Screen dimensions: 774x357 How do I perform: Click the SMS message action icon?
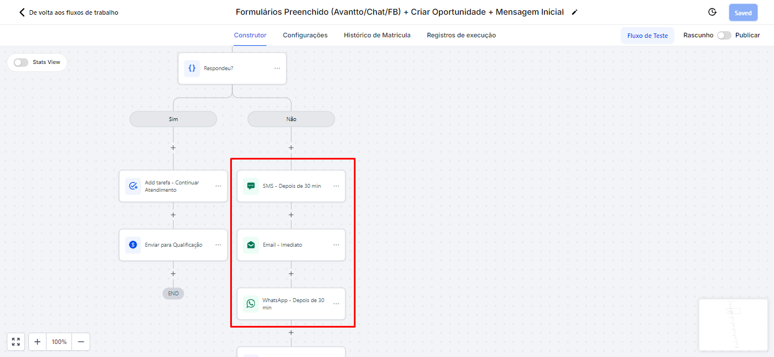(251, 186)
